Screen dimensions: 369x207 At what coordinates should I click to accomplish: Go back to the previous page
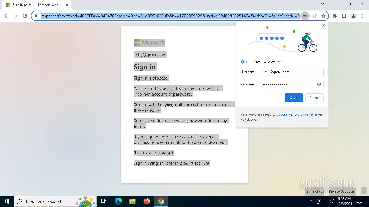(x=6, y=16)
